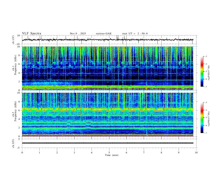The height and width of the screenshot is (171, 221).
Task: Click the "5" tick on ch.3(V) axis
Action: point(20,139)
